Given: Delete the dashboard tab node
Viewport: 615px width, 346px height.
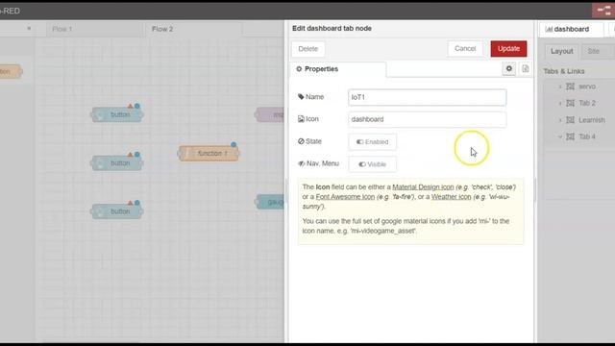Looking at the screenshot, I should click(307, 49).
